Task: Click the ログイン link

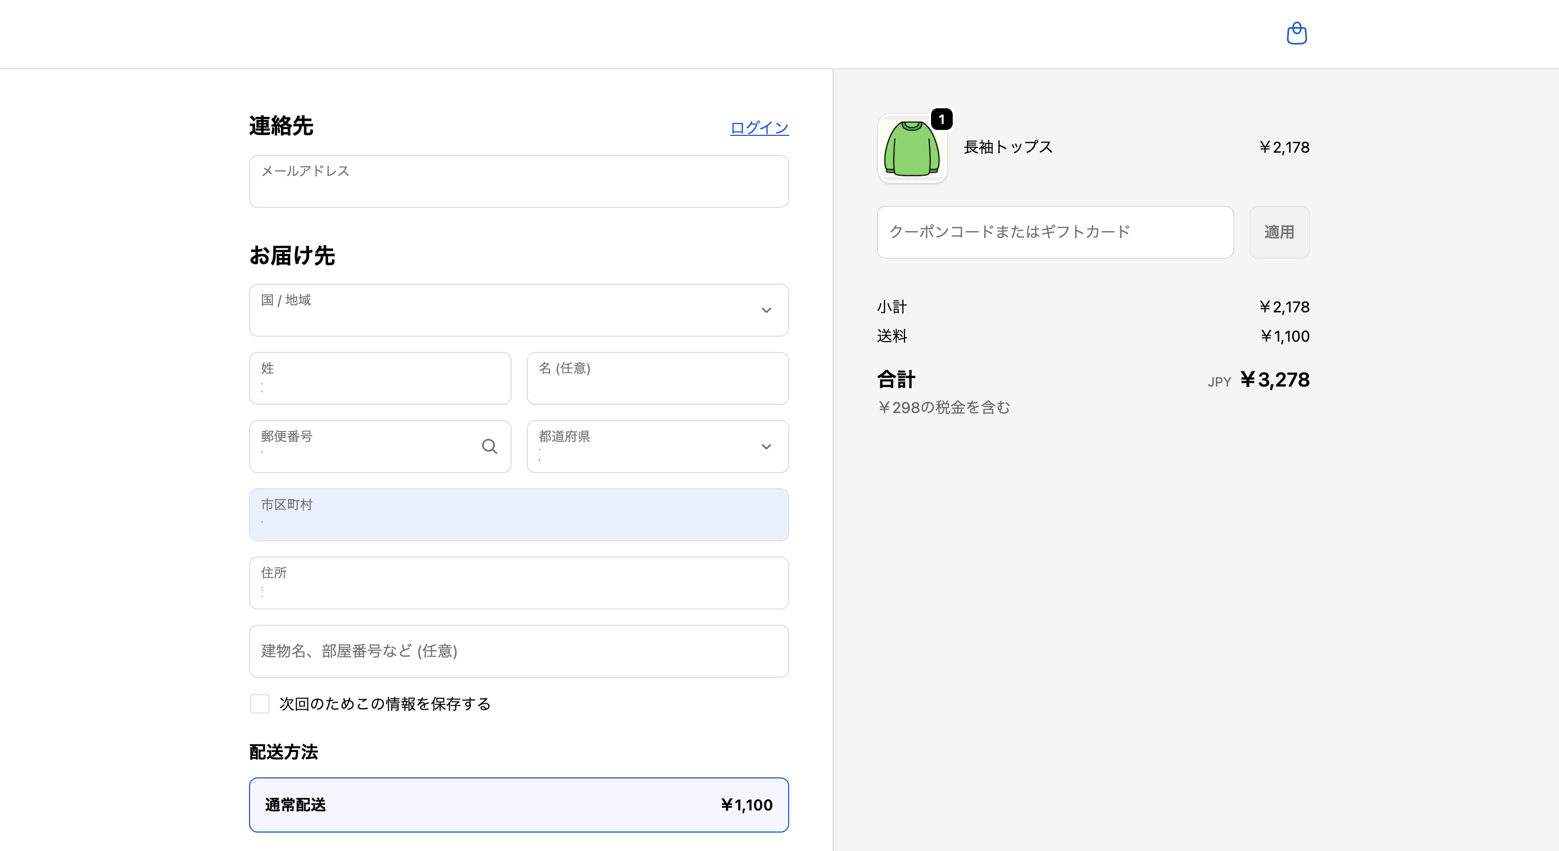Action: 759,128
